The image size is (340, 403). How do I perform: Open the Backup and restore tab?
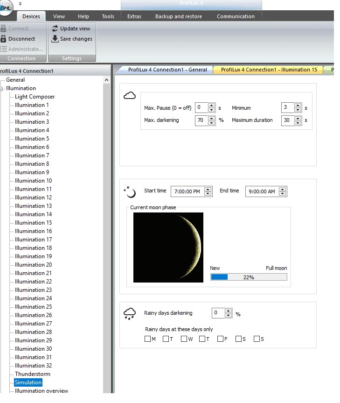click(179, 16)
